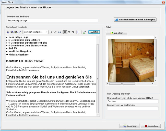
Task: Center the text alignment
Action: (x=69, y=32)
